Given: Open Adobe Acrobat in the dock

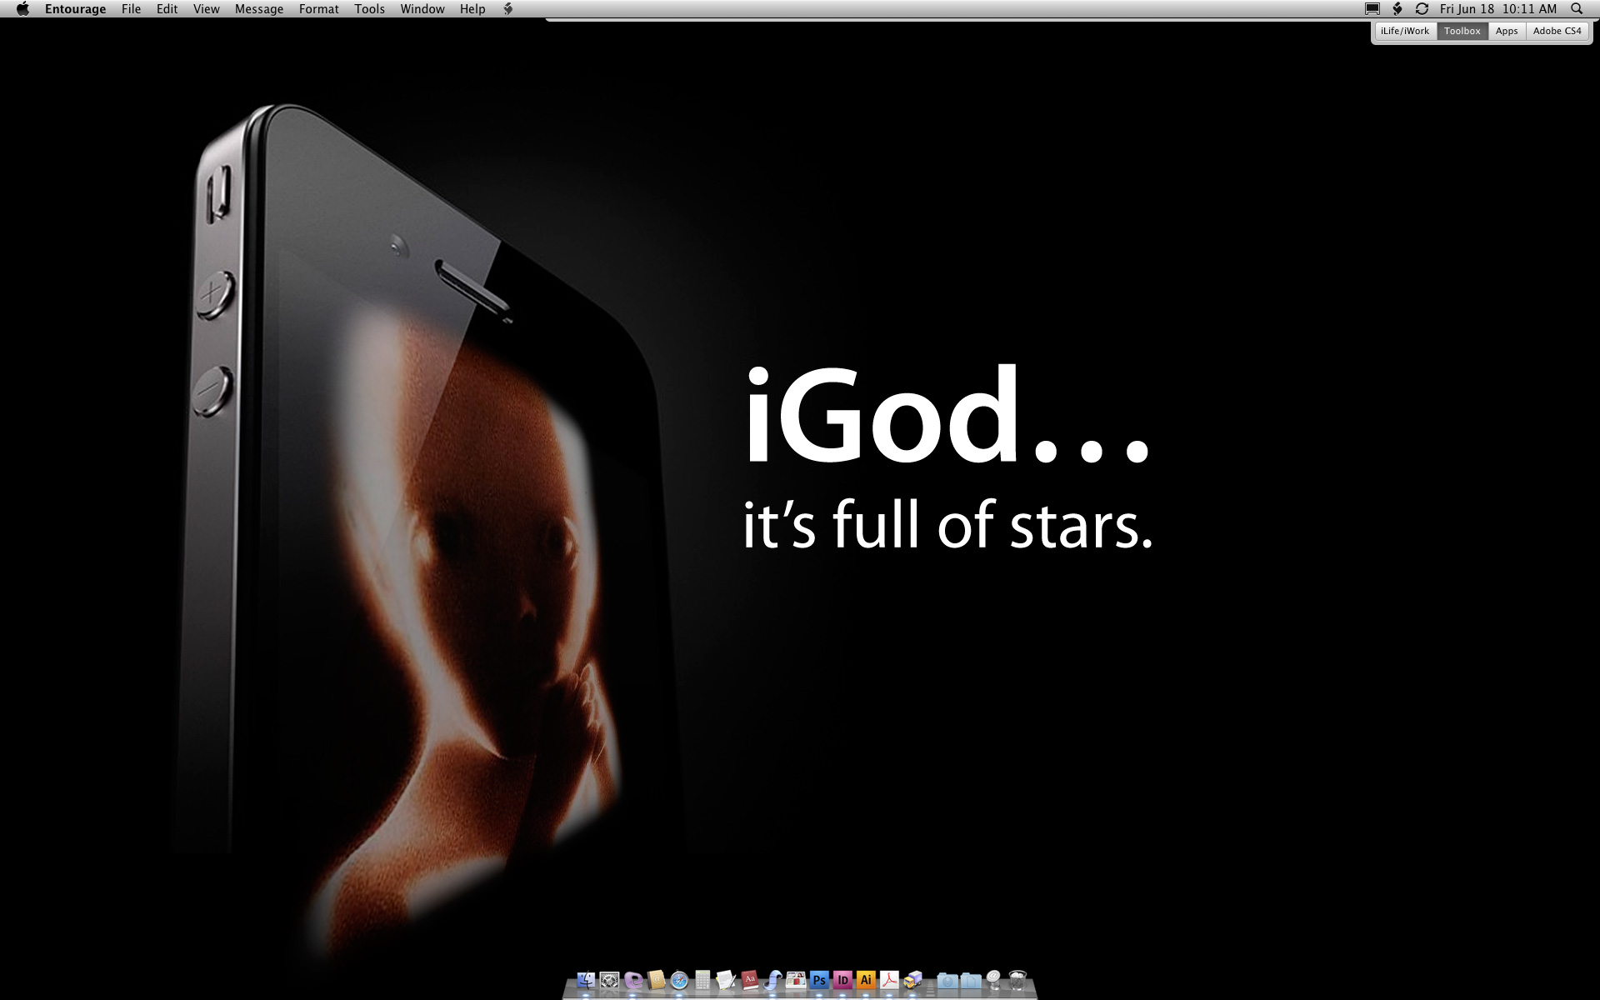Looking at the screenshot, I should tap(889, 980).
